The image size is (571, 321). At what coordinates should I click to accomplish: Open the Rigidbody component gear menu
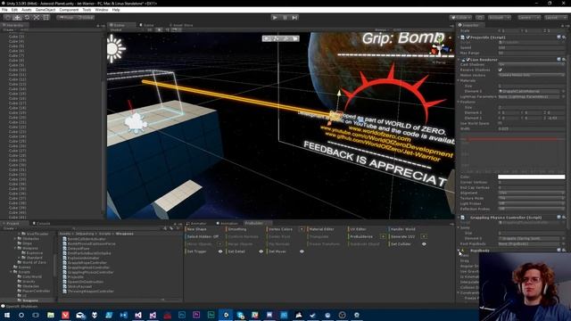[564, 251]
